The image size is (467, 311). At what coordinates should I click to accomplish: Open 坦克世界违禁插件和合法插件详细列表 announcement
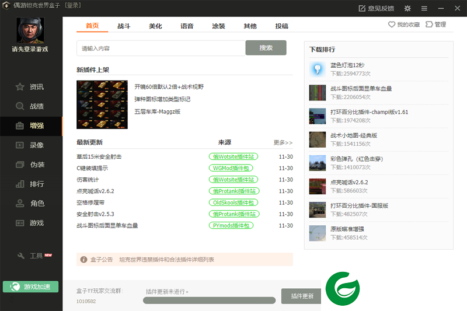[x=167, y=260]
